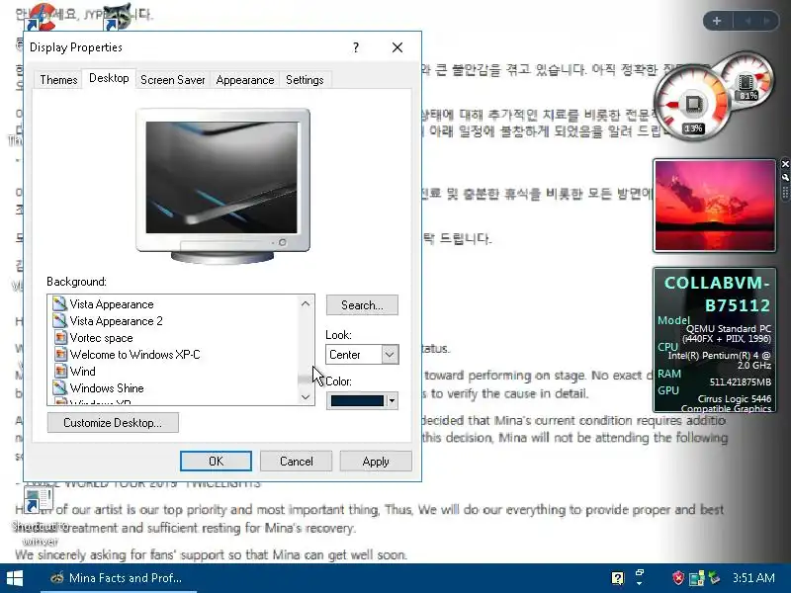Viewport: 791px width, 593px height.
Task: Switch to the Themes tab
Action: click(x=58, y=80)
